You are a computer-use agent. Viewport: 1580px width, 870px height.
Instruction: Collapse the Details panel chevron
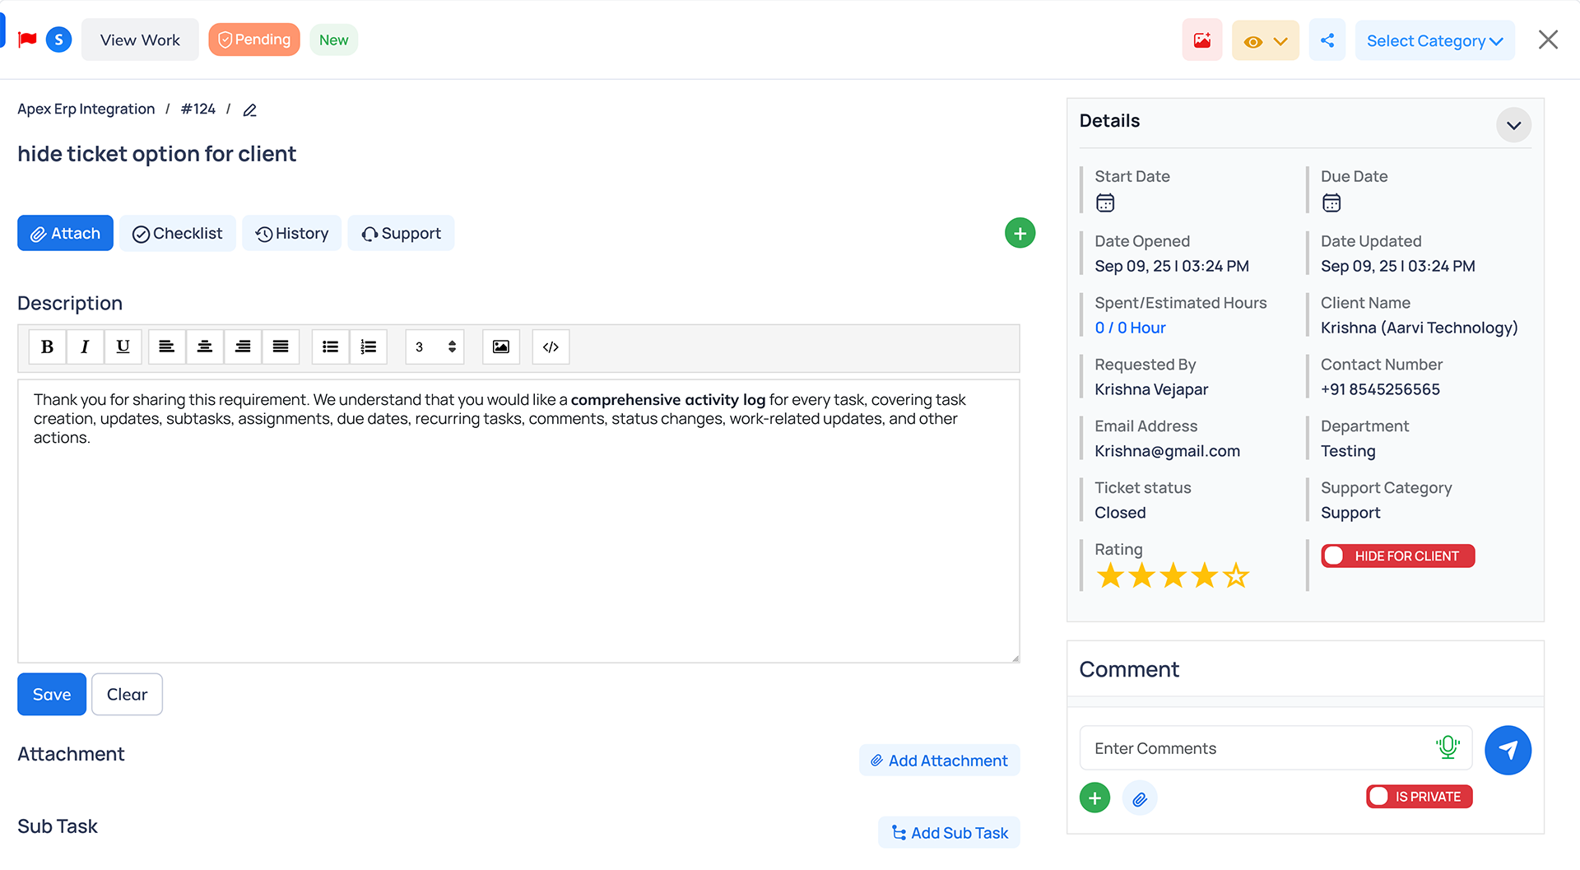tap(1513, 125)
